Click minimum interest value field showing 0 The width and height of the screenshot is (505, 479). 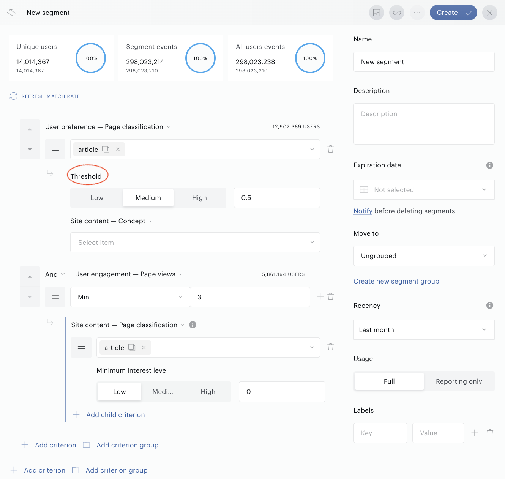tap(282, 392)
